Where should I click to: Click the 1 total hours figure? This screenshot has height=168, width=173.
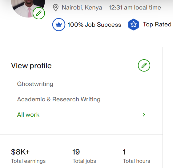click(x=124, y=152)
